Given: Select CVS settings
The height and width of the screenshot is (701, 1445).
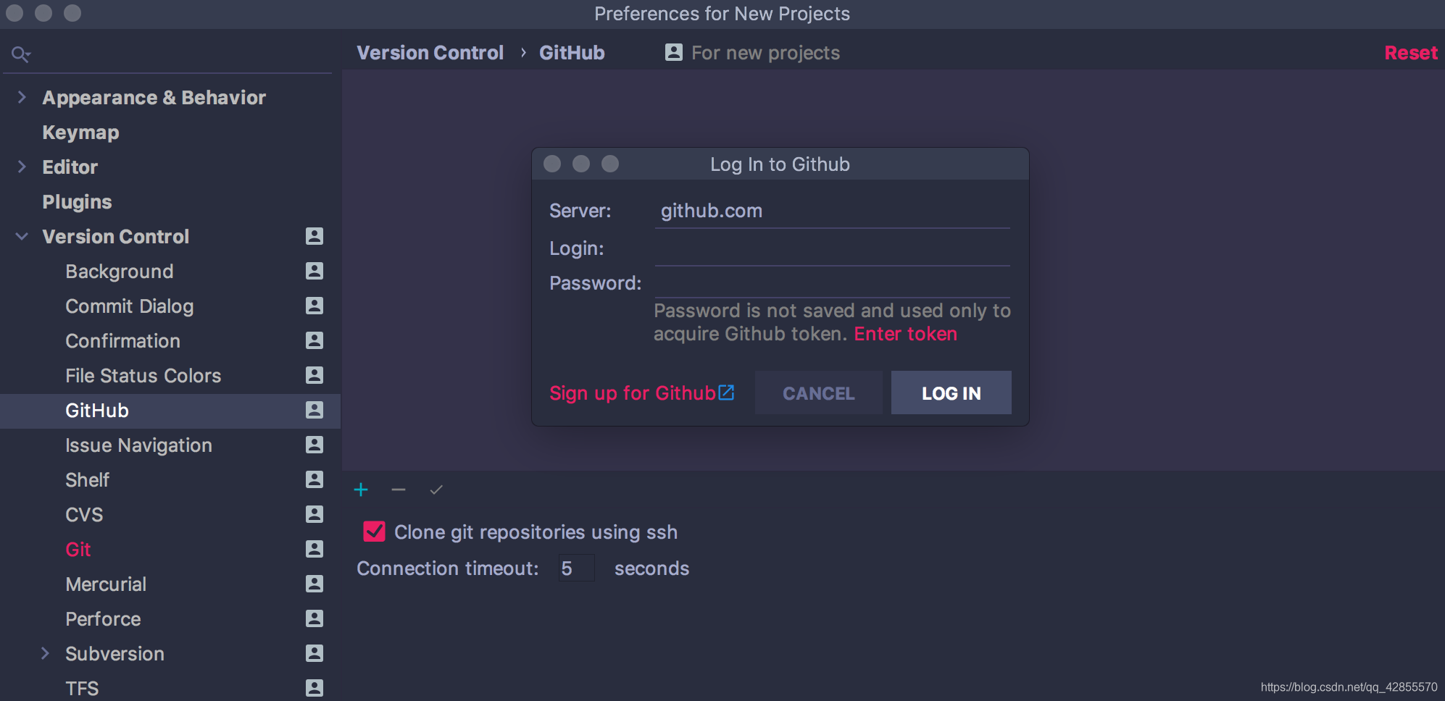Looking at the screenshot, I should pyautogui.click(x=84, y=515).
